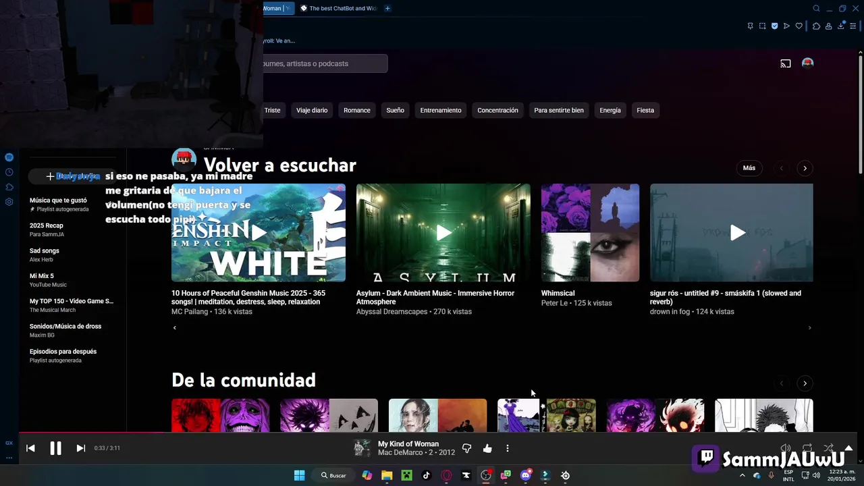Open the browser extensions cube toolbar icon

coord(816,26)
